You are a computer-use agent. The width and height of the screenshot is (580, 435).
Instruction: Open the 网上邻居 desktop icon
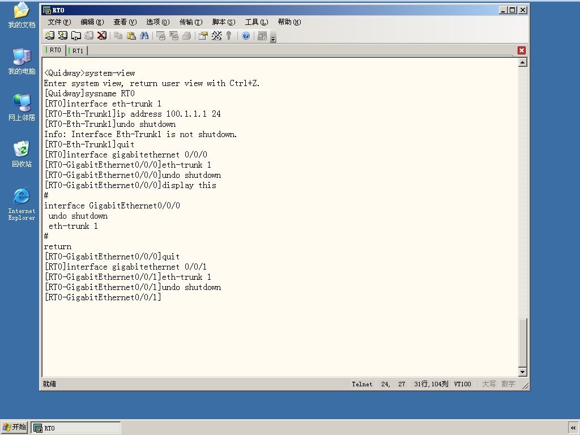[x=22, y=108]
